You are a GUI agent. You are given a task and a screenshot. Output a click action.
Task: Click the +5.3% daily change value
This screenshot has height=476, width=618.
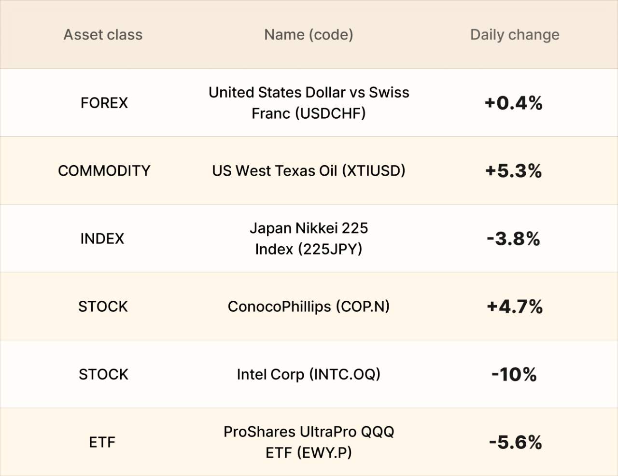514,171
